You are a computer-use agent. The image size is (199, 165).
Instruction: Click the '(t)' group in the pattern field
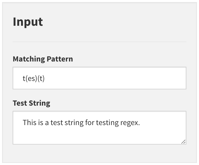pyautogui.click(x=41, y=79)
